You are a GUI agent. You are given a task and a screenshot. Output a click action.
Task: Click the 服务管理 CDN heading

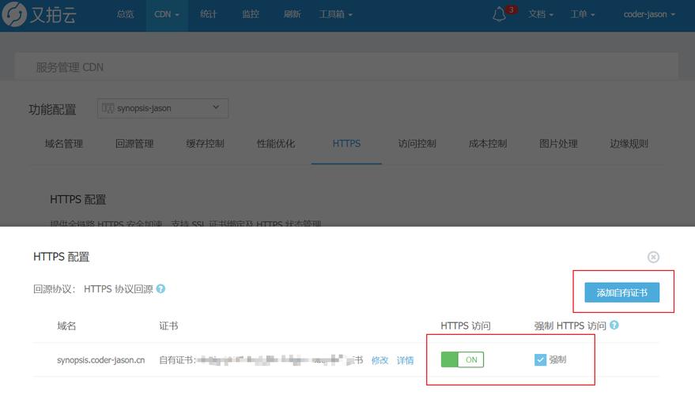[70, 67]
